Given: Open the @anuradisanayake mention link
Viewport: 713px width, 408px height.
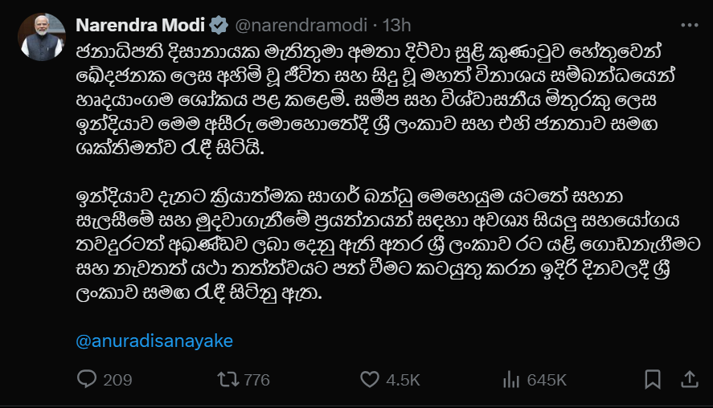Looking at the screenshot, I should [154, 341].
